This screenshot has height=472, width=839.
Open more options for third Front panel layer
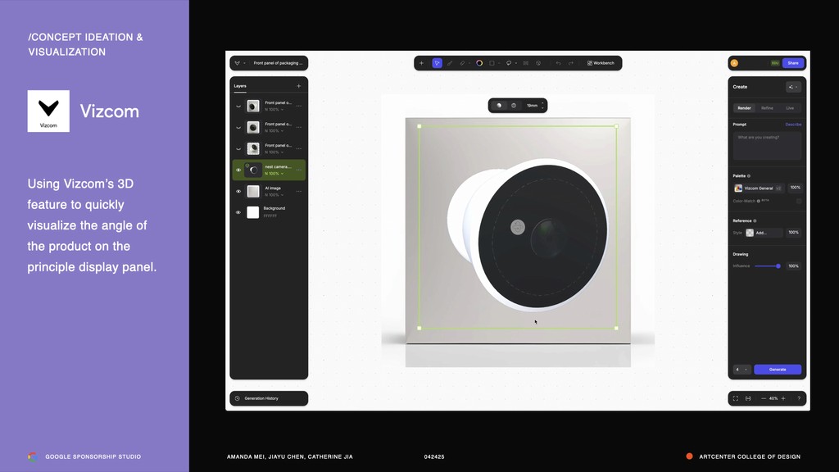pyautogui.click(x=299, y=149)
